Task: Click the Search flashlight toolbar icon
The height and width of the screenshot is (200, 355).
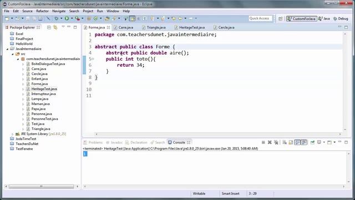Action: 114,18
